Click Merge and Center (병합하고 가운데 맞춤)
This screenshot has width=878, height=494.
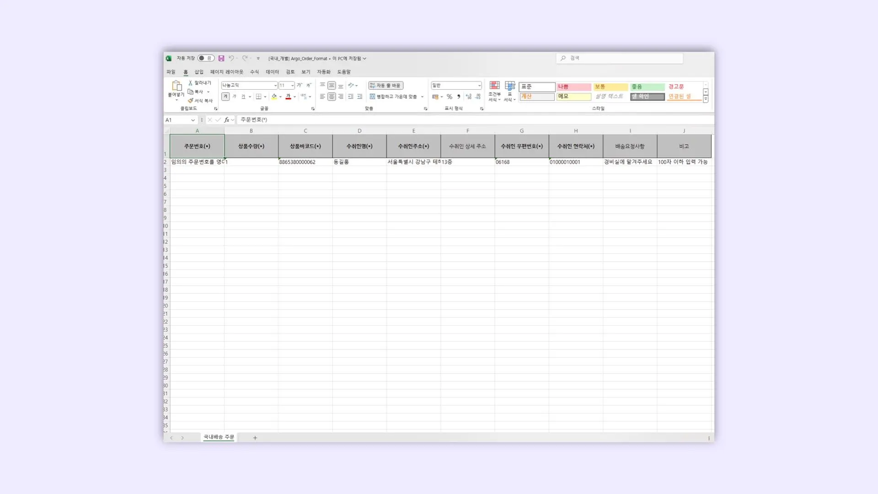(394, 97)
